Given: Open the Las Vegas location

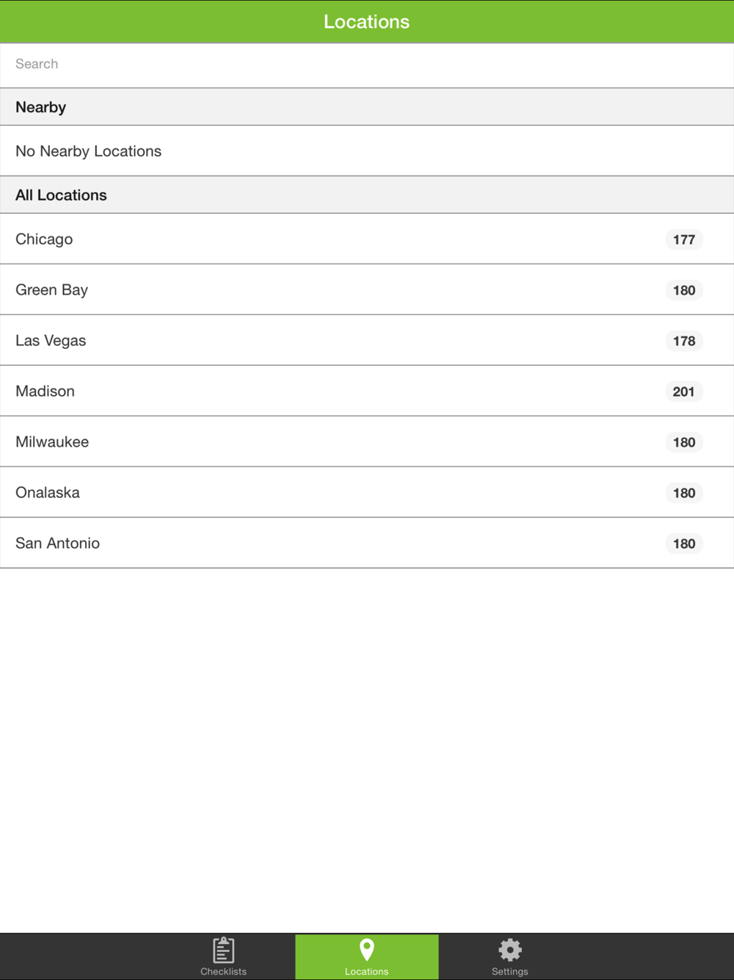Looking at the screenshot, I should pos(367,340).
